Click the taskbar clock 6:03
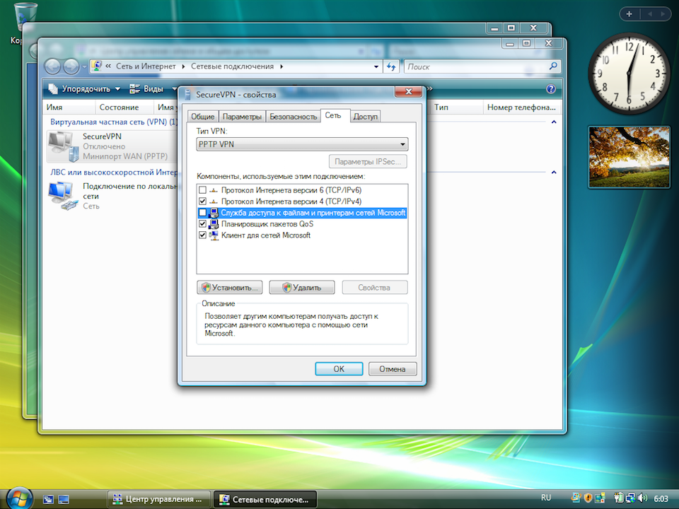This screenshot has height=509, width=679. point(661,498)
